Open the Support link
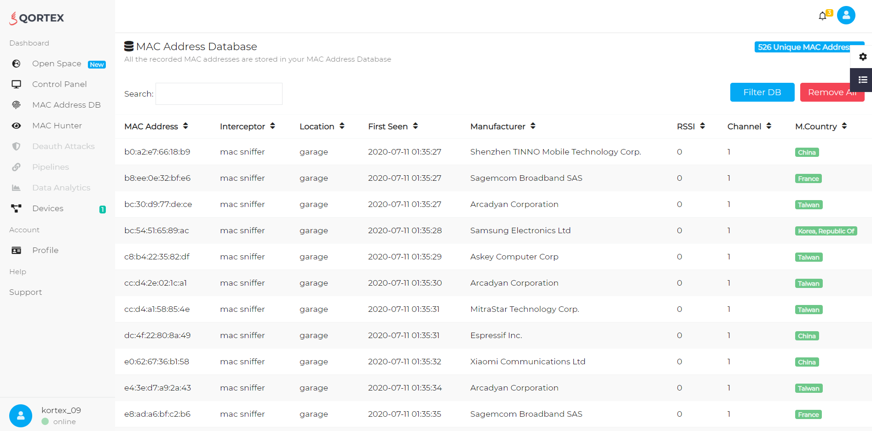872x431 pixels. point(25,292)
